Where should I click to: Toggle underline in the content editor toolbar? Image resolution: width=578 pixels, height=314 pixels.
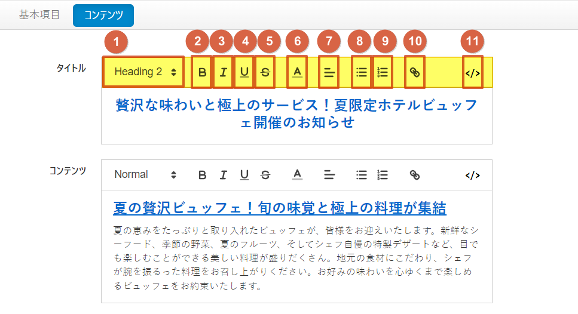coord(244,175)
